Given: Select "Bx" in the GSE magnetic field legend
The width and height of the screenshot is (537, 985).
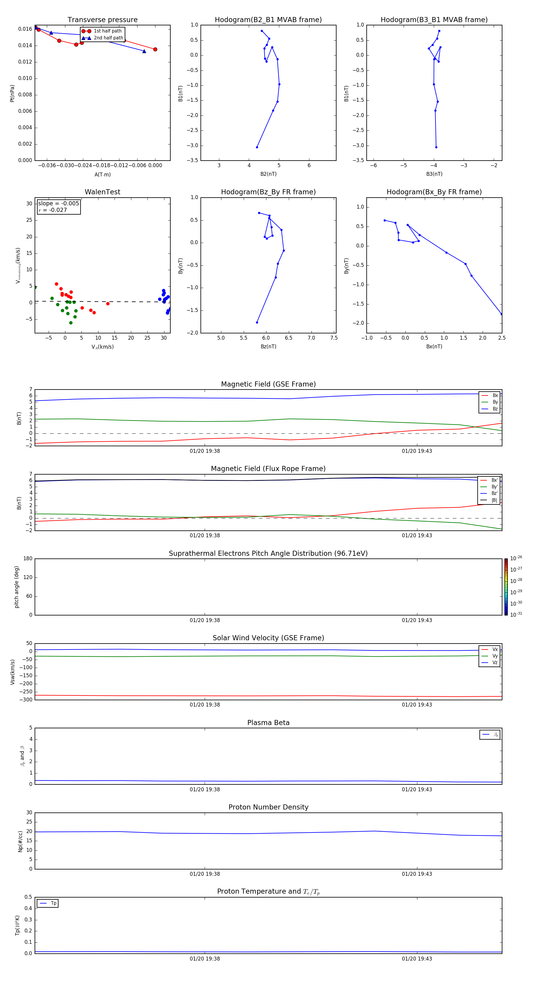Looking at the screenshot, I should point(490,395).
